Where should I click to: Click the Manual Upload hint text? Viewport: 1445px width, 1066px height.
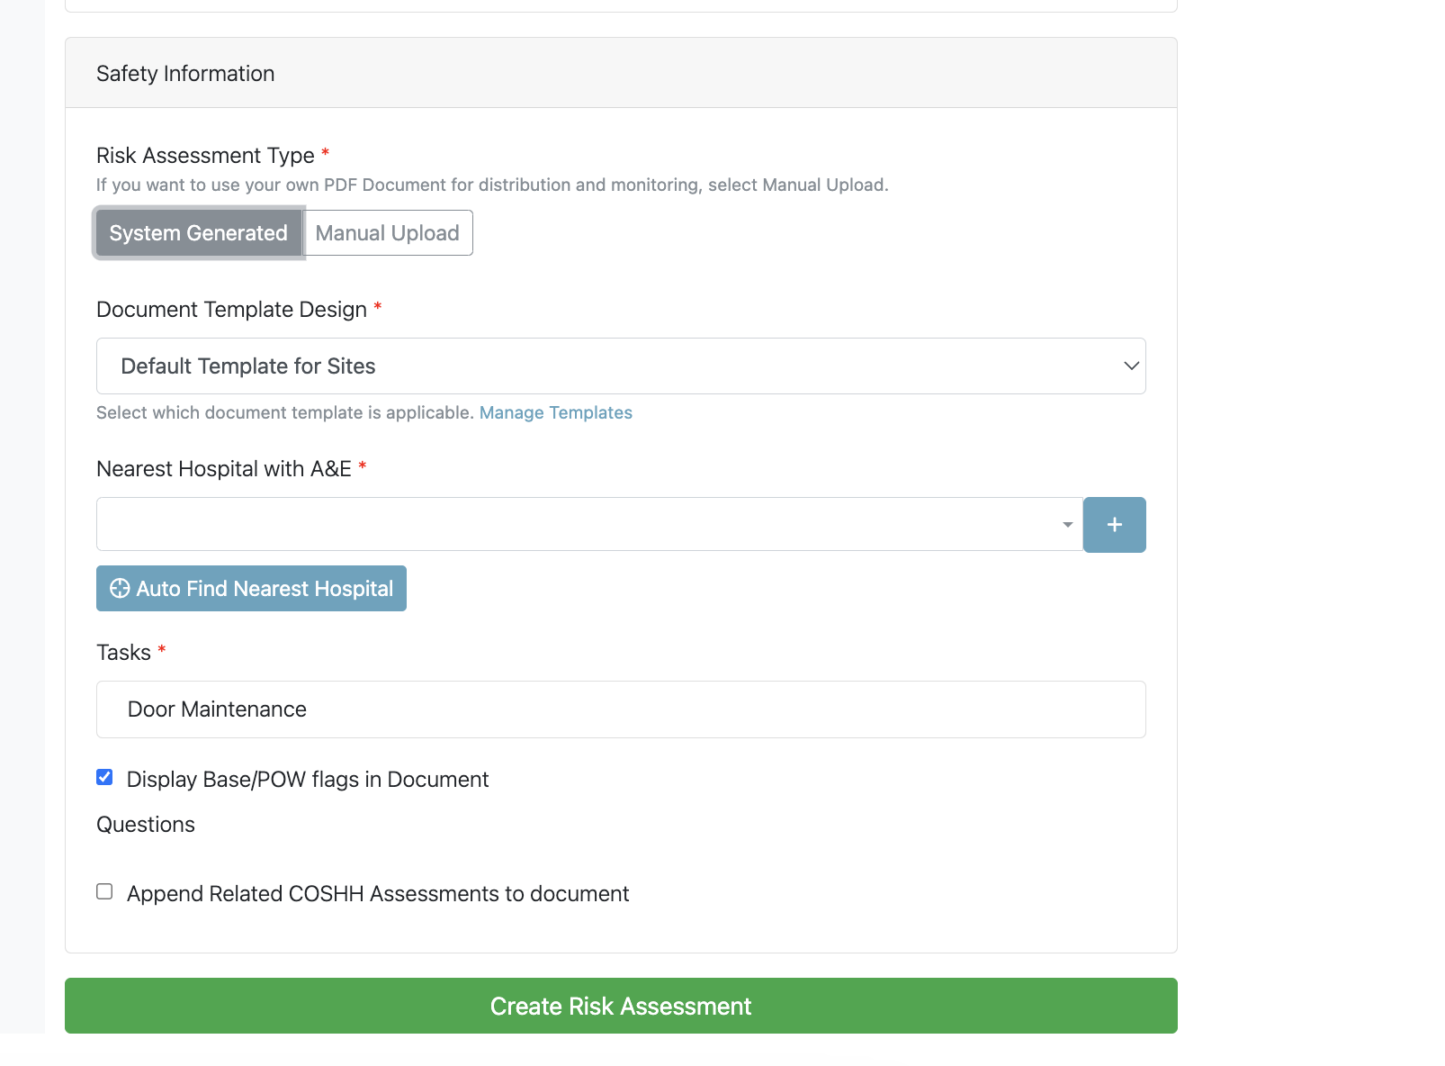[x=492, y=185]
